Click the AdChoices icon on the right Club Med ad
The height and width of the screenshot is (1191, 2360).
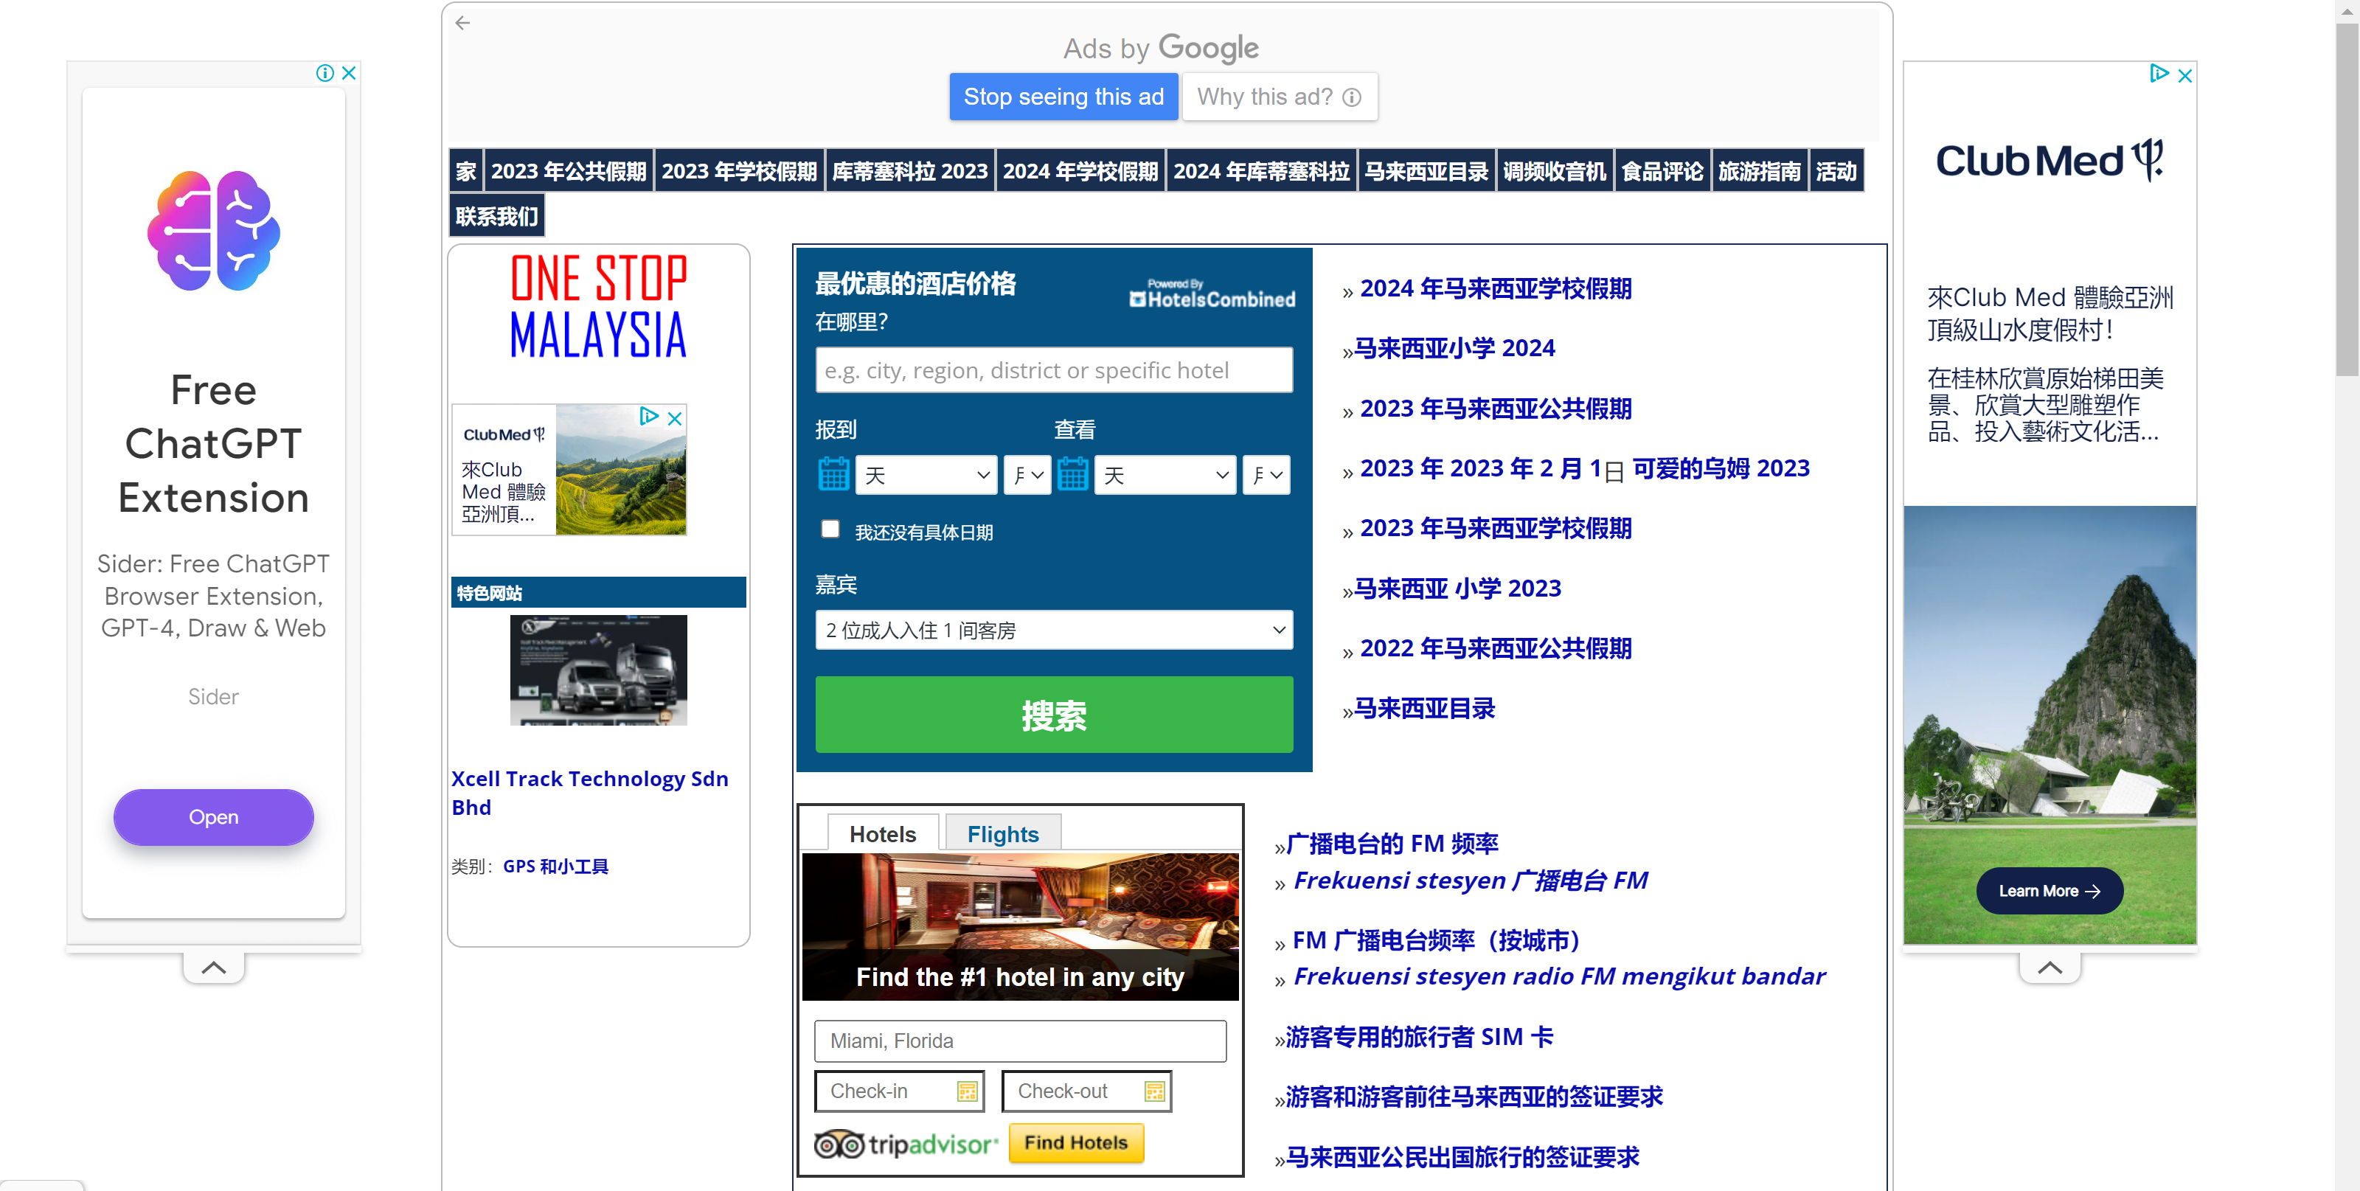2159,73
